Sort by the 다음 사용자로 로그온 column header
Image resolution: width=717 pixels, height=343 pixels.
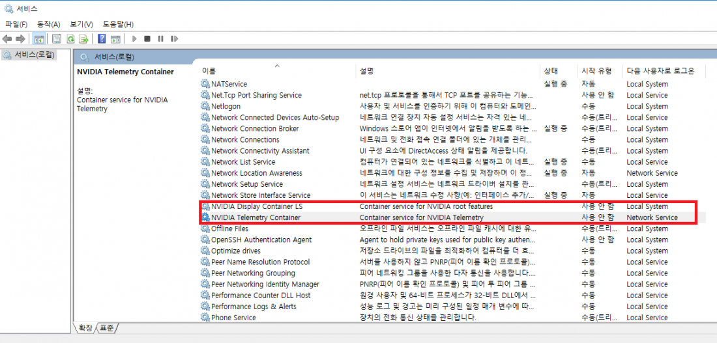[x=664, y=71]
